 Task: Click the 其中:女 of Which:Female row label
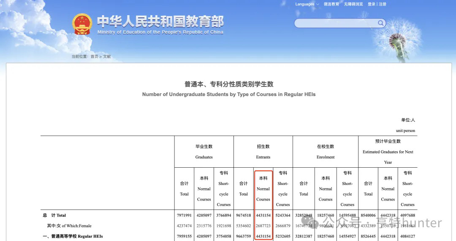(69, 226)
